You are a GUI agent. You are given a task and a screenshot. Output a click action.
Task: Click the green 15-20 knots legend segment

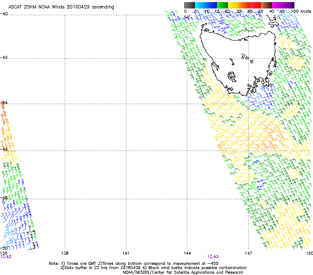222,5
